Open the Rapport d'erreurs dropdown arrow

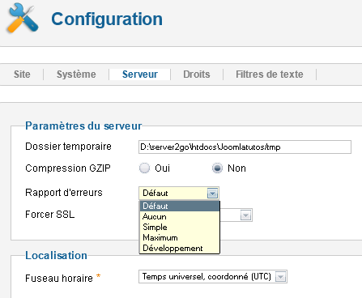coord(213,194)
